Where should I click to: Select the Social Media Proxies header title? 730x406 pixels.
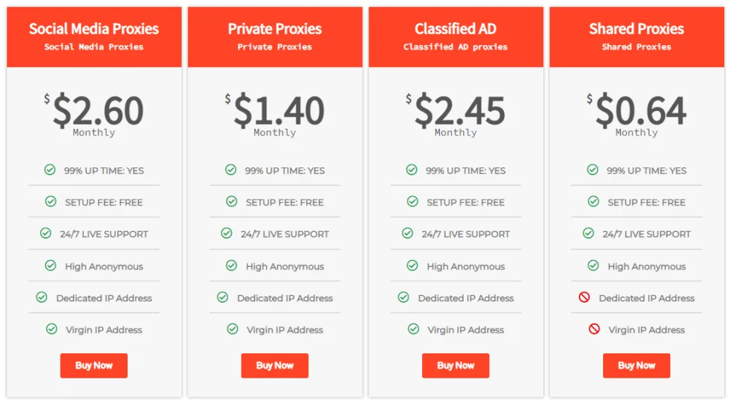click(93, 28)
